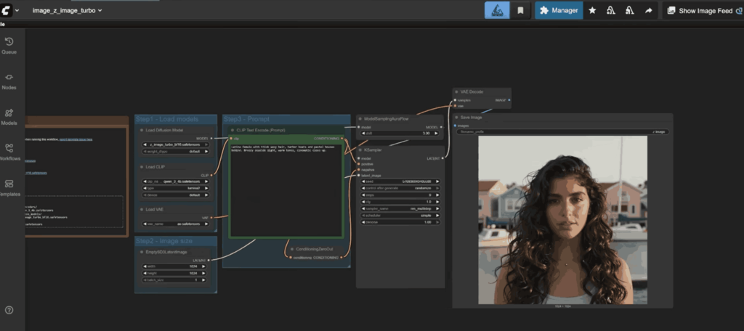
Task: Click the second model-share icon before arrow
Action: point(630,10)
